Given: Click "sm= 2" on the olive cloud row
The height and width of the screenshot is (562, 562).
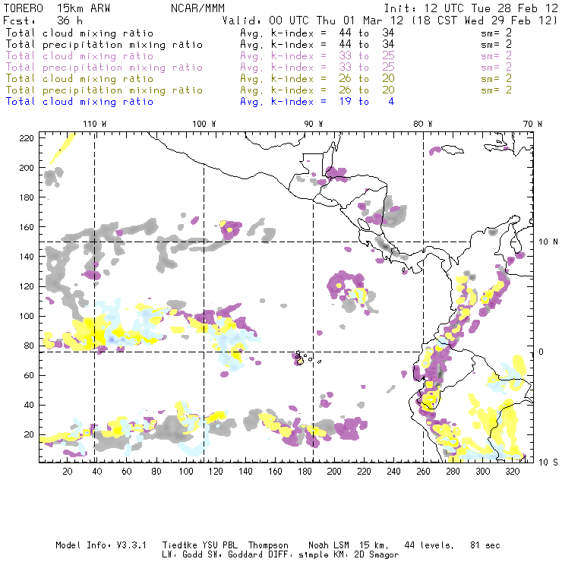Looking at the screenshot, I should (x=497, y=79).
